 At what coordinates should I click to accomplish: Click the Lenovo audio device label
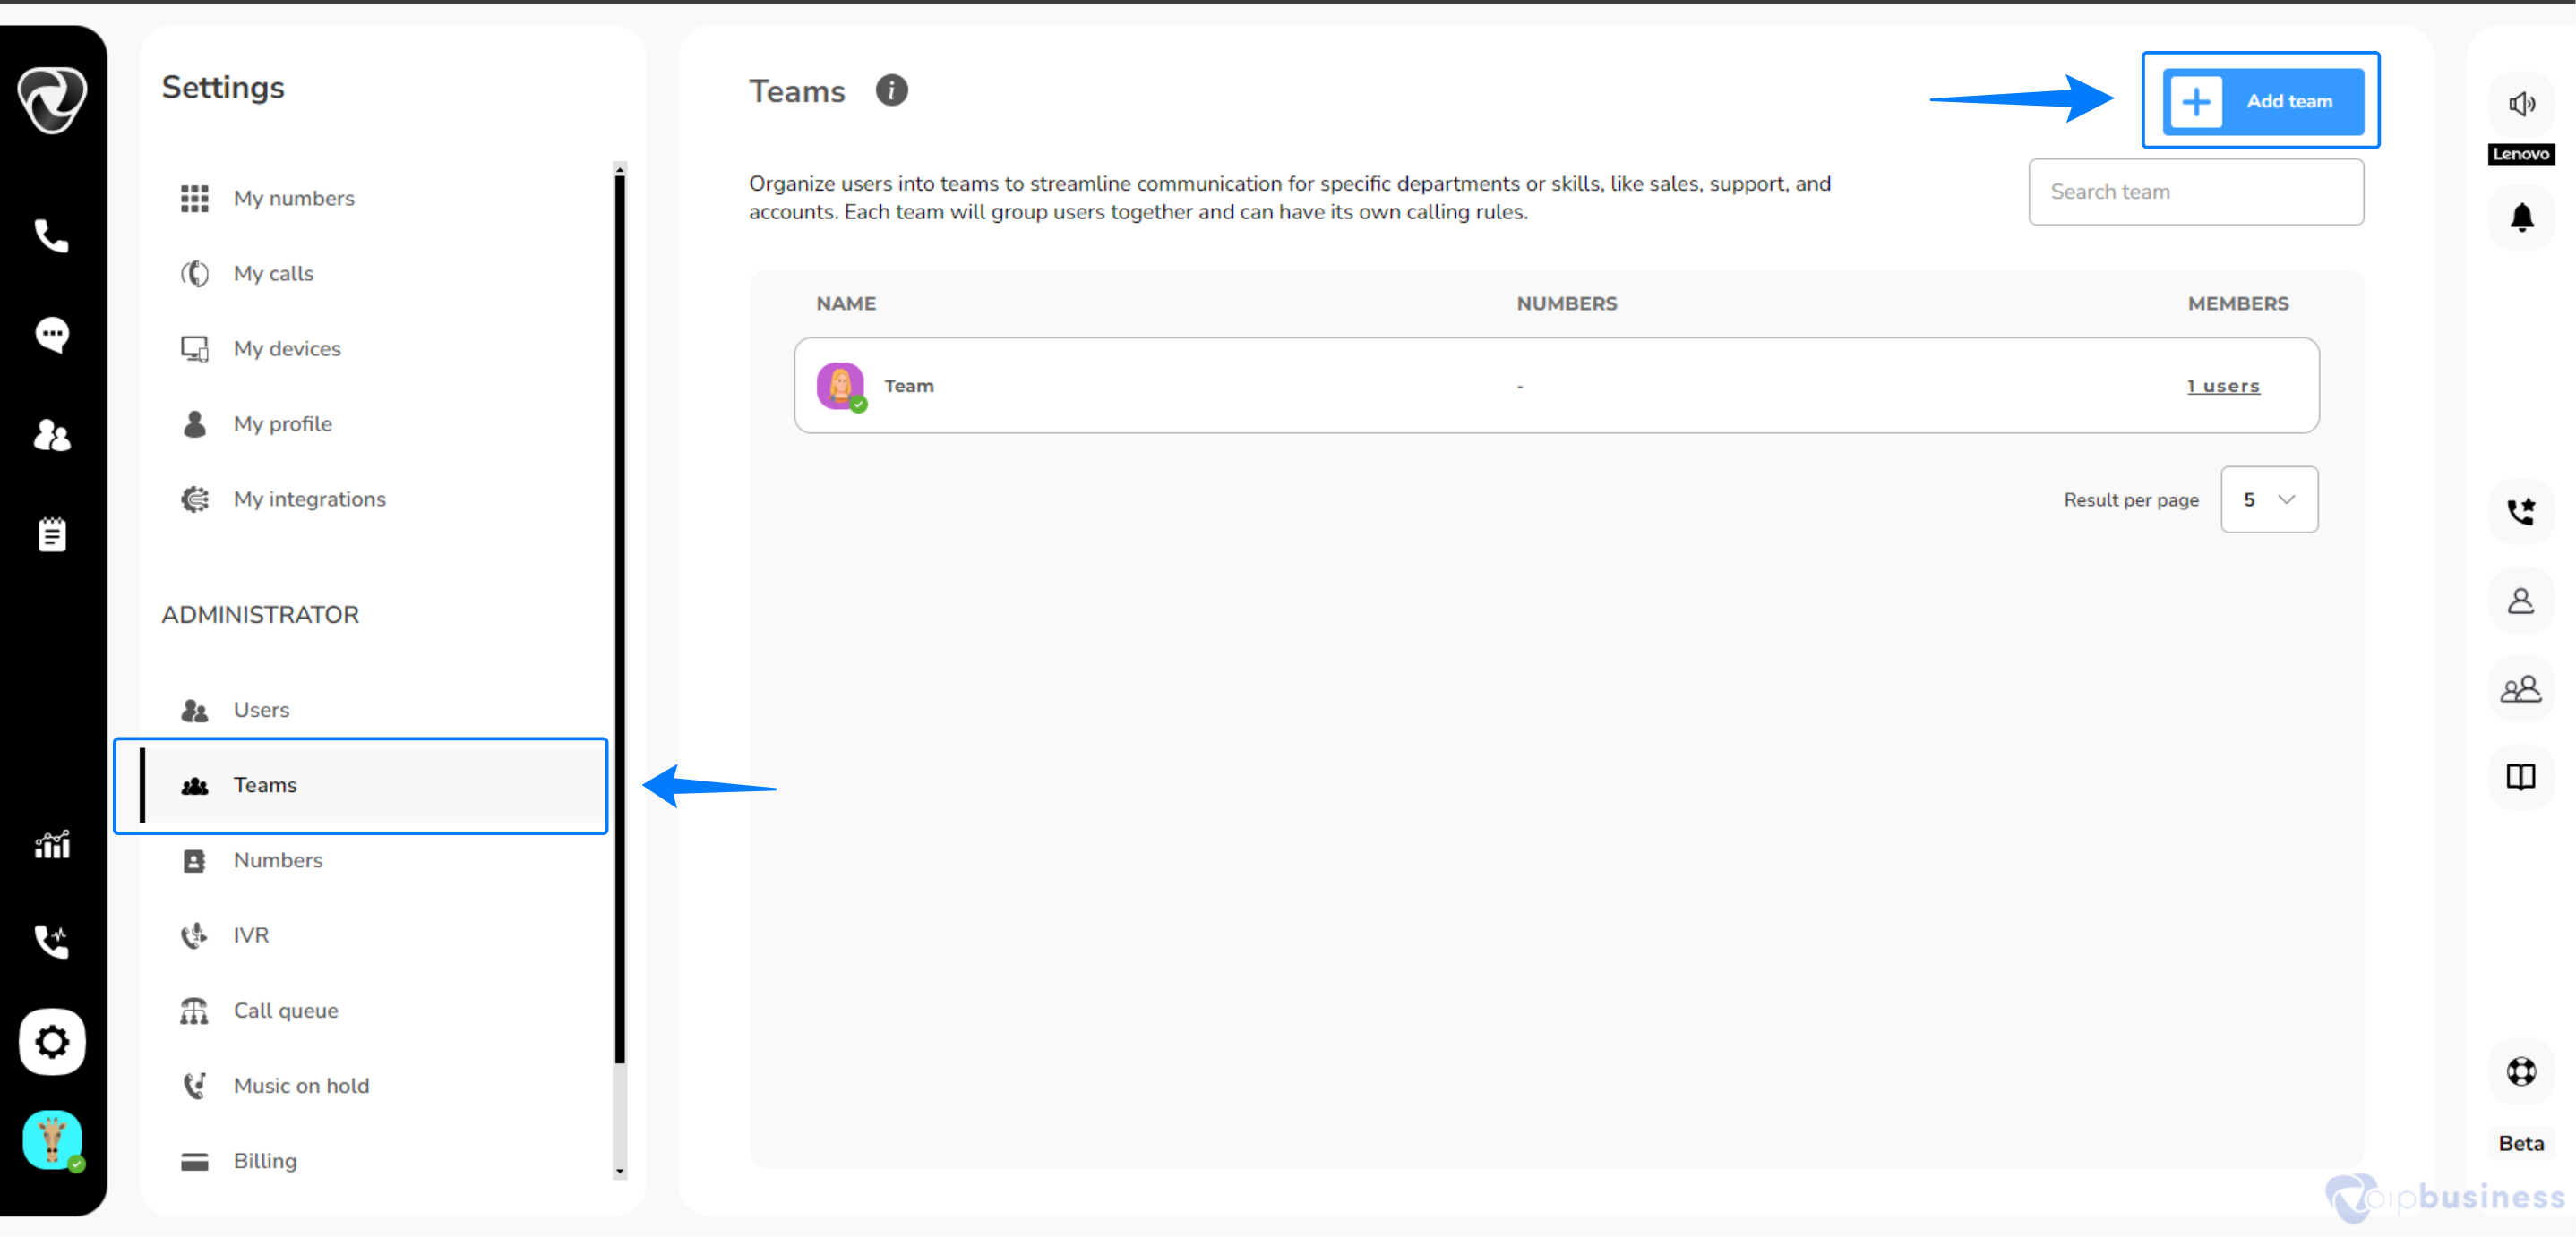[2521, 154]
